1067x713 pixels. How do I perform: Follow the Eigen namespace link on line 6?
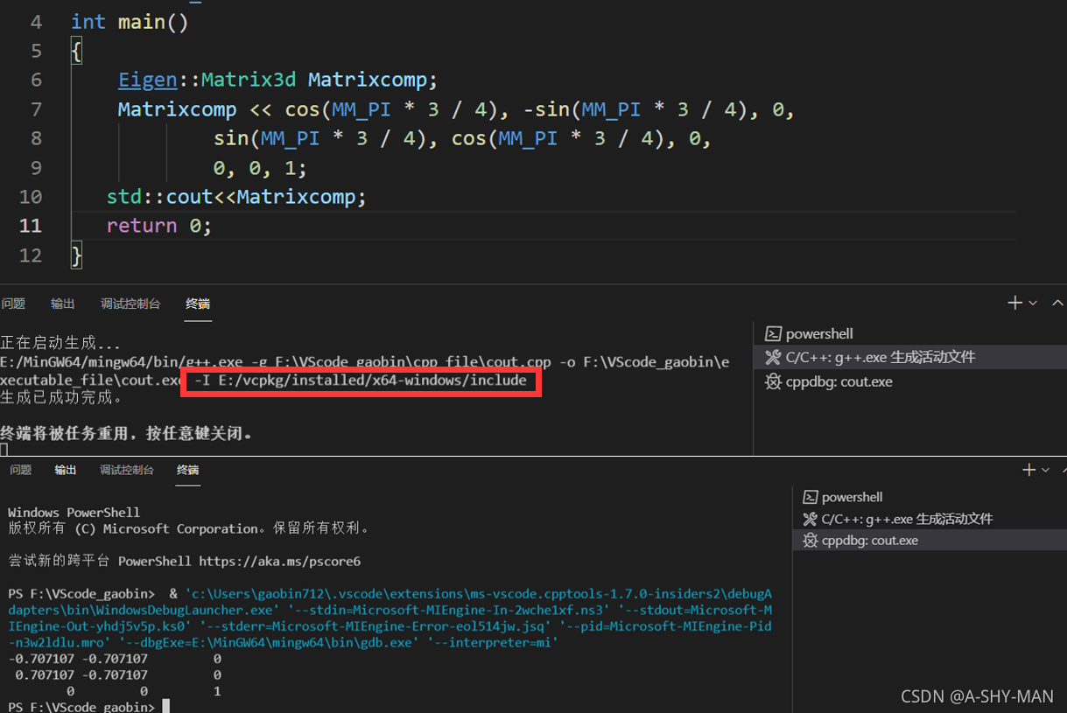[148, 80]
